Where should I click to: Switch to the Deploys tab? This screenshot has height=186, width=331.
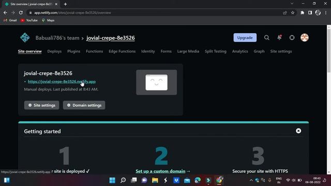(x=54, y=51)
